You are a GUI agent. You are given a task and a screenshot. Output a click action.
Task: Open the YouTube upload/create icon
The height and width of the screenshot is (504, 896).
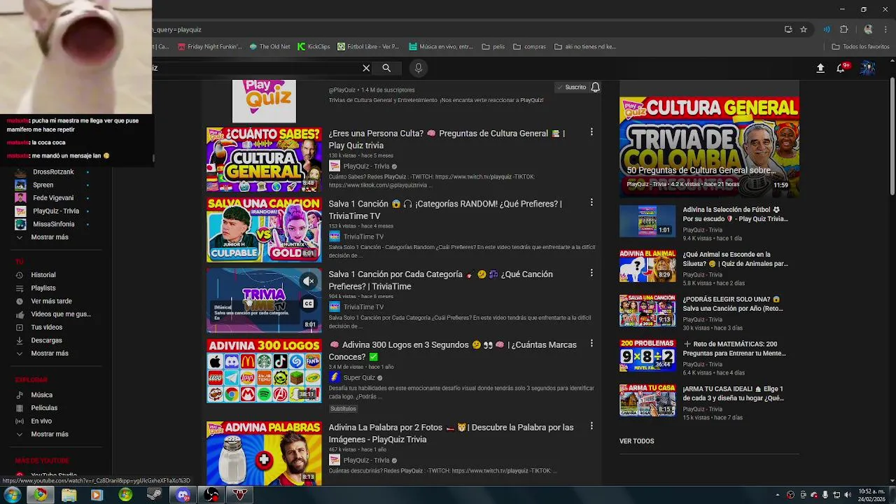coord(820,68)
